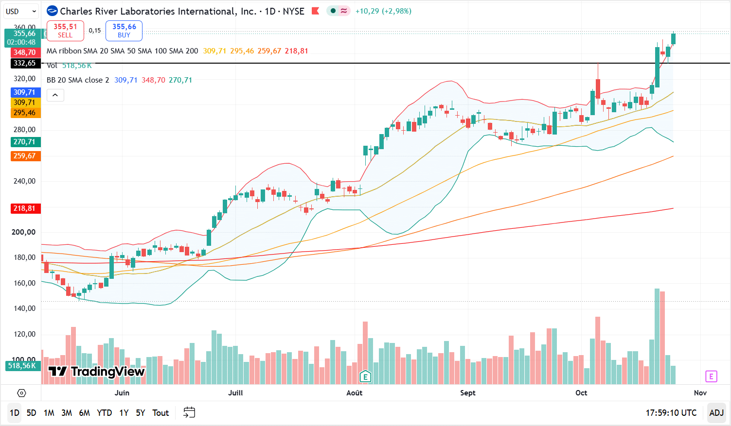Select the YTD time range

(105, 413)
